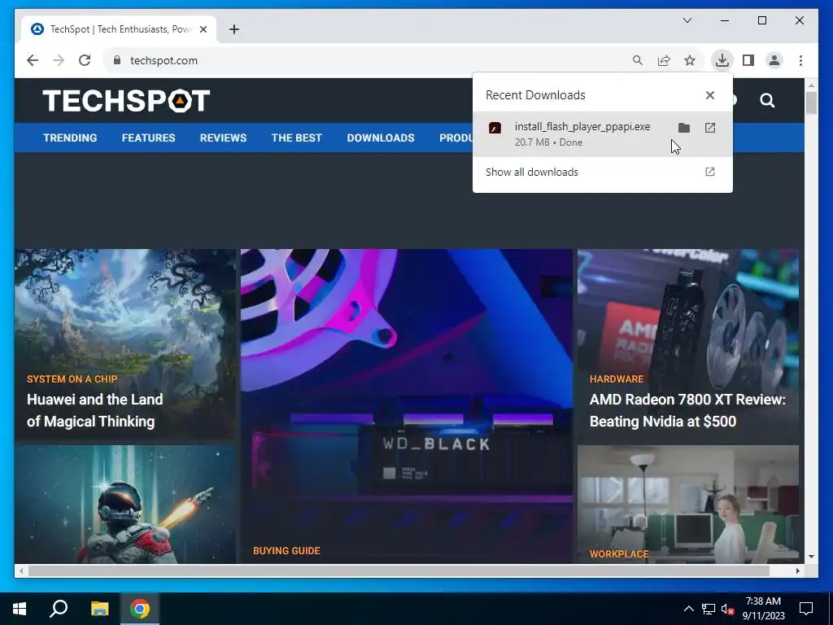View site info via the padlock icon
The height and width of the screenshot is (625, 833).
pos(117,60)
